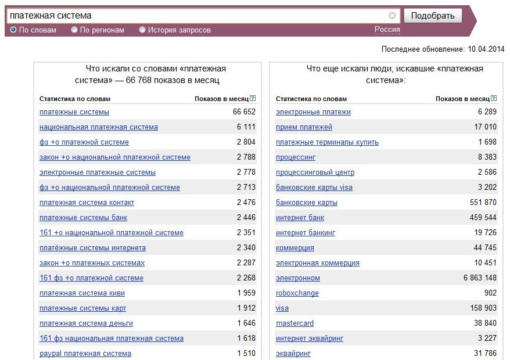Open the 'Россия' region selector
The height and width of the screenshot is (360, 510).
387,30
